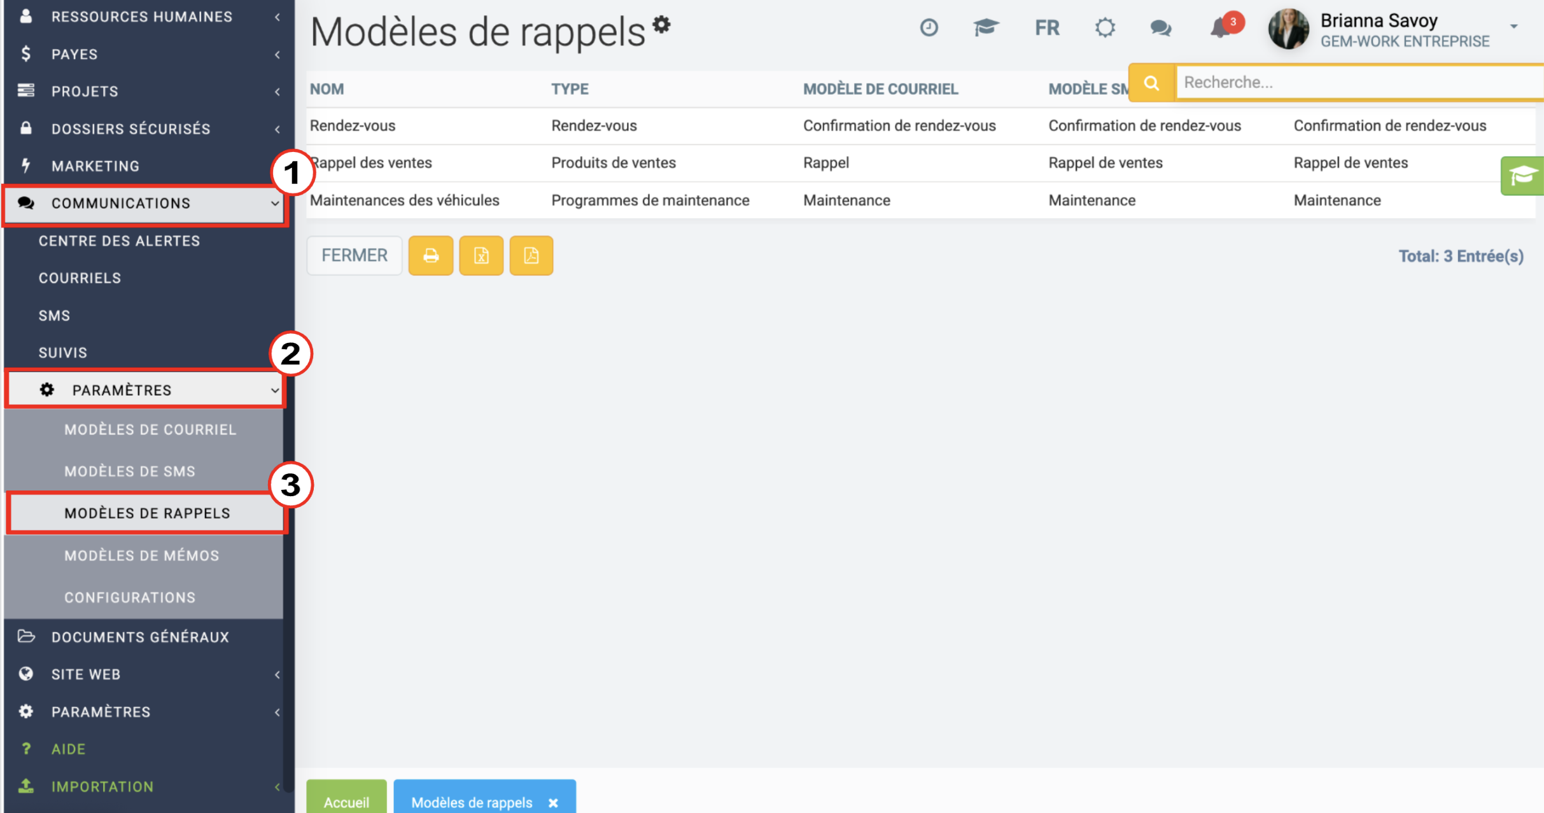Open the chat messages icon in header
This screenshot has width=1544, height=813.
[1161, 28]
